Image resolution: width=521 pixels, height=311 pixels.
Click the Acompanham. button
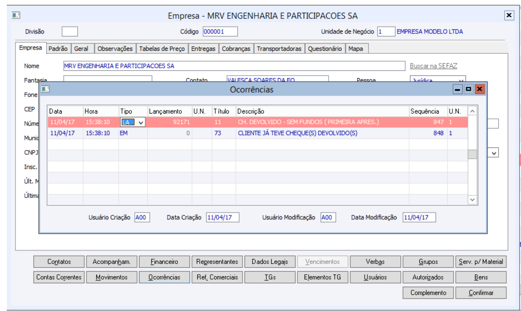(x=112, y=262)
